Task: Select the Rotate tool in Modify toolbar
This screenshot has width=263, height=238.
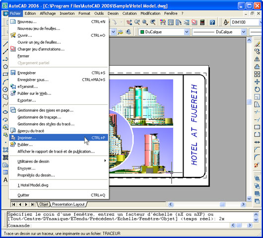Action: pyautogui.click(x=257, y=89)
